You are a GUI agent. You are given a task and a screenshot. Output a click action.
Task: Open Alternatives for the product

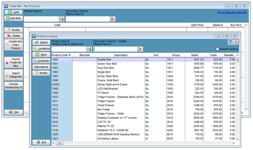41,67
